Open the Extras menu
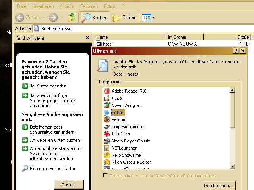The image size is (254, 190). pyautogui.click(x=110, y=6)
